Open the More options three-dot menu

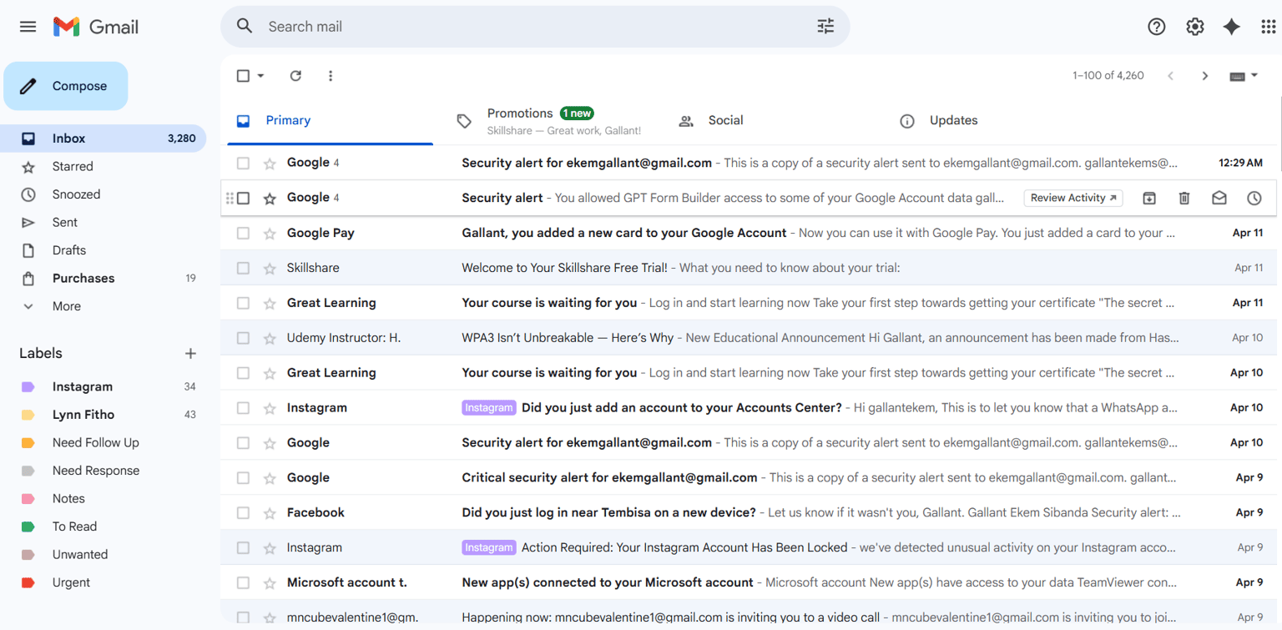331,76
